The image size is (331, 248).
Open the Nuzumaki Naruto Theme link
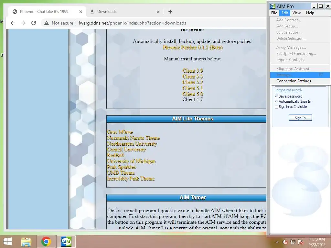133,138
